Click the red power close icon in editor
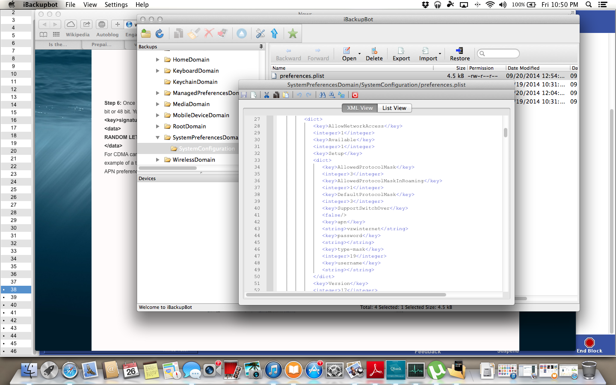 355,95
